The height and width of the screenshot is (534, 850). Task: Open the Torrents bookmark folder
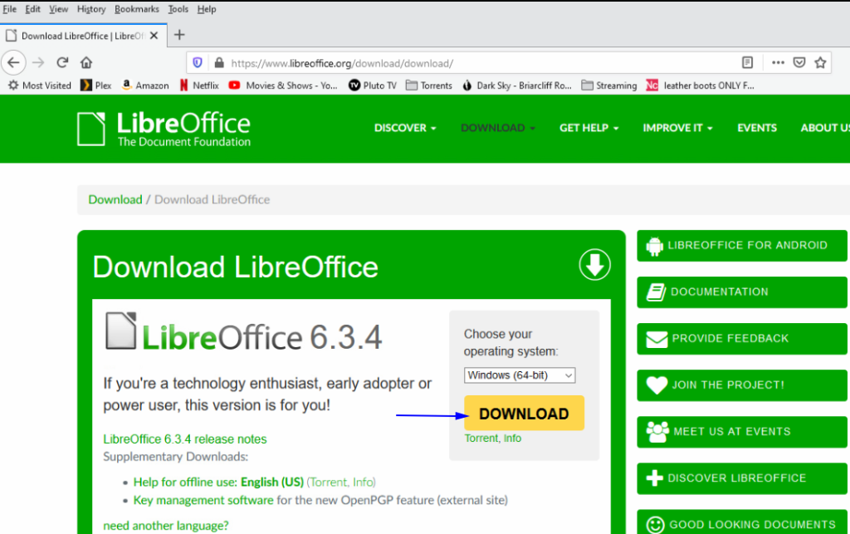(x=429, y=86)
